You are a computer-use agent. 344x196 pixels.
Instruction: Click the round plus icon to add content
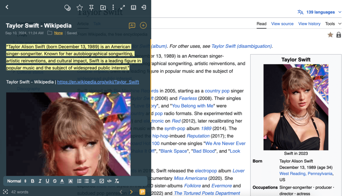(143, 25)
